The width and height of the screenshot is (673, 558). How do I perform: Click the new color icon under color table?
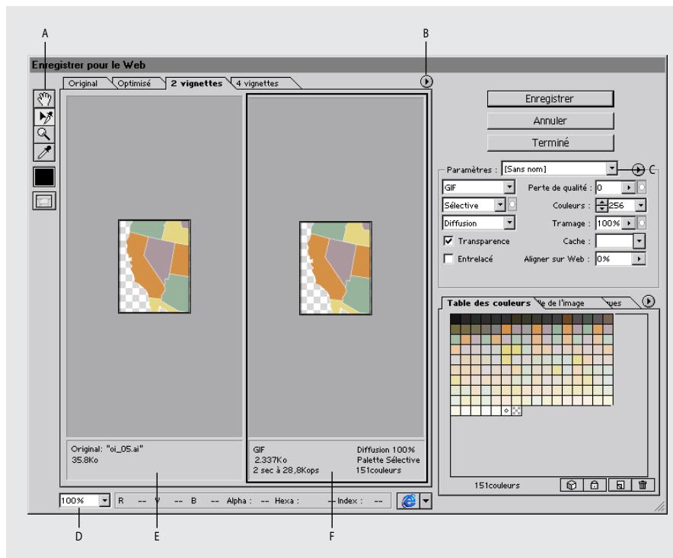(x=620, y=485)
